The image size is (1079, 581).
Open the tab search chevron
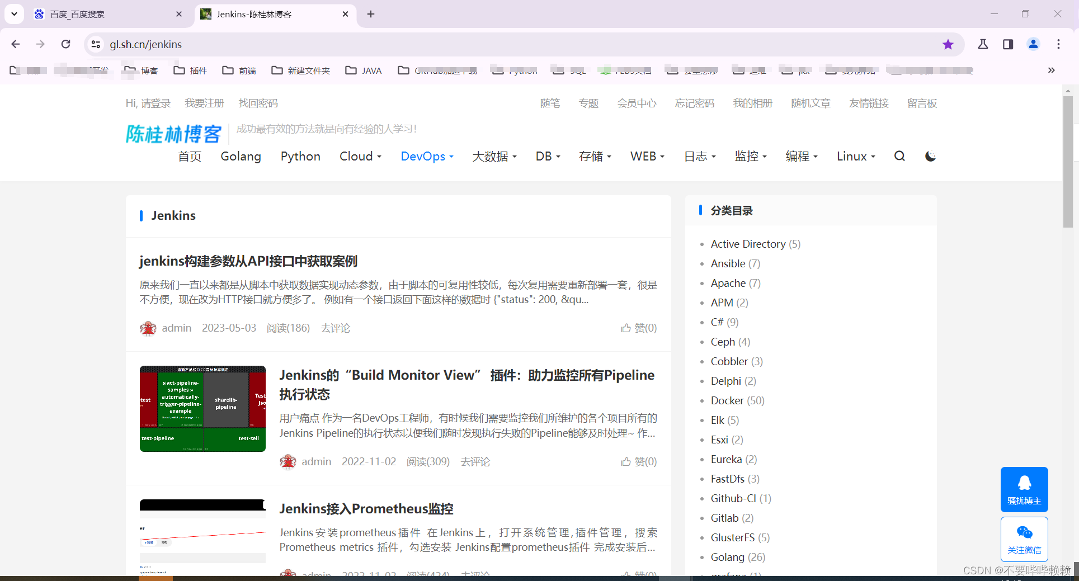coord(14,14)
